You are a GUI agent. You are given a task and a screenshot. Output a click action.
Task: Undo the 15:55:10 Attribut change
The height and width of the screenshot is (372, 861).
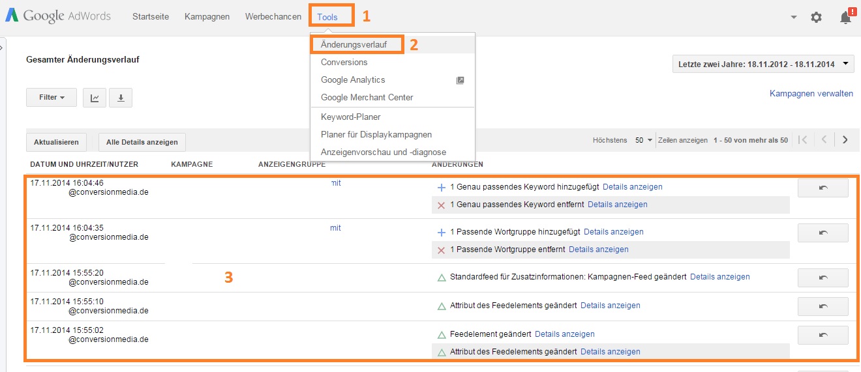[823, 306]
